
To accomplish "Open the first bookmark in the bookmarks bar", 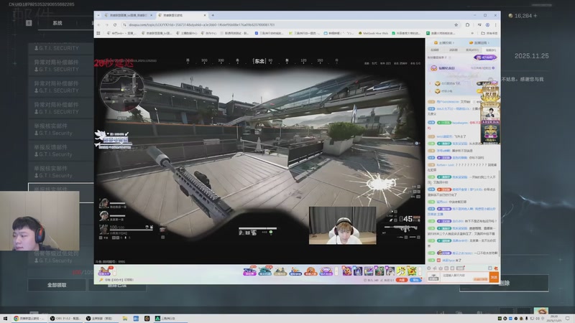I will (x=120, y=33).
